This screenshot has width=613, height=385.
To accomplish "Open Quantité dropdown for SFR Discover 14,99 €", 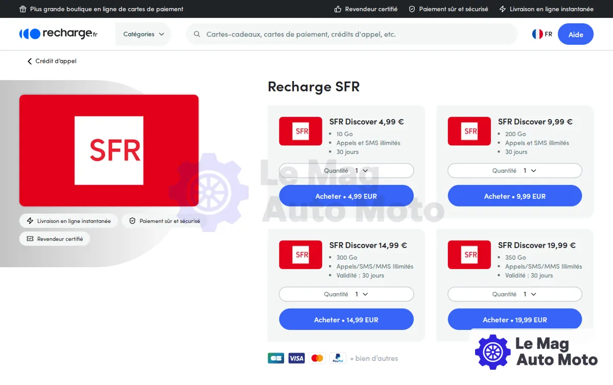I will tap(346, 294).
